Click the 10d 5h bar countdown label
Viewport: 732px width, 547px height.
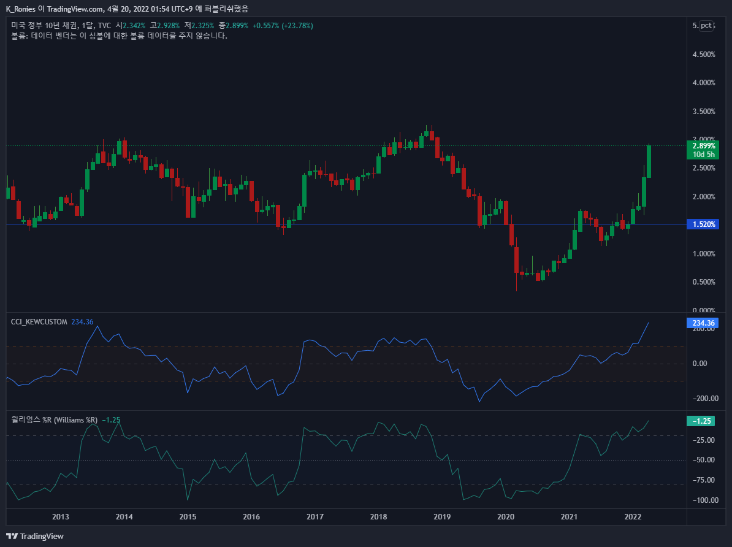pos(703,155)
